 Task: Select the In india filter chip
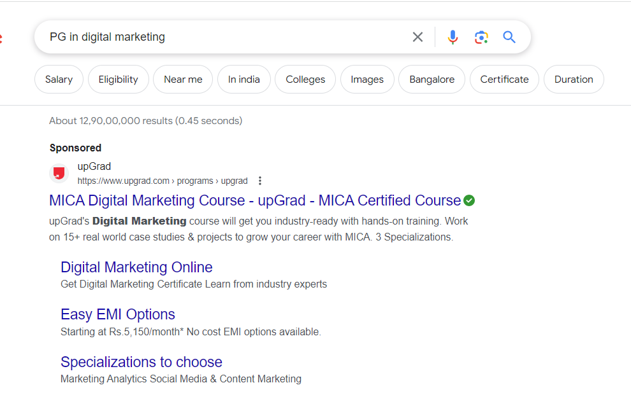[x=244, y=80]
